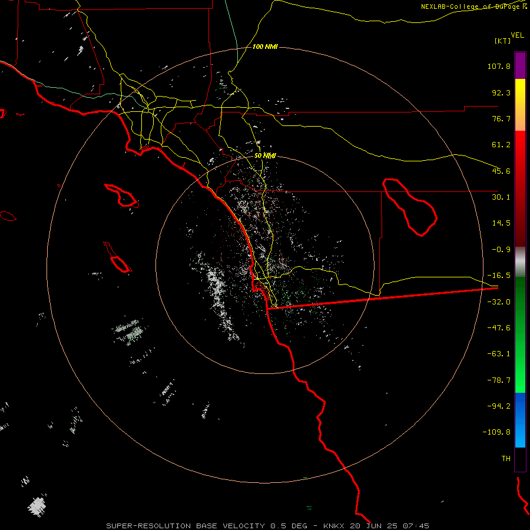Click the yellow segment of the velocity color bar
This screenshot has height=530, width=530.
(520, 105)
